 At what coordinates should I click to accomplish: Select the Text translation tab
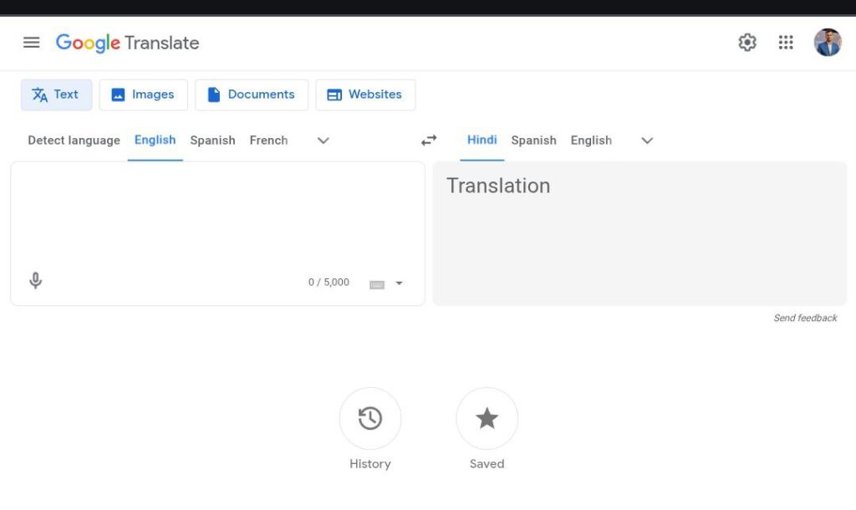[56, 94]
